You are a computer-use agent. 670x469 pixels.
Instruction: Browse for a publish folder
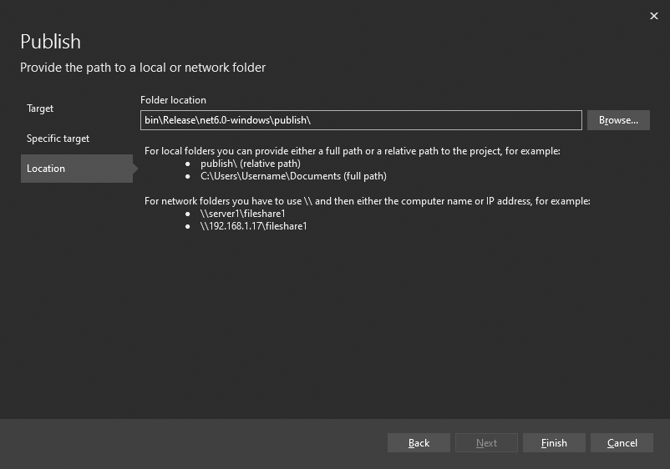pyautogui.click(x=618, y=120)
